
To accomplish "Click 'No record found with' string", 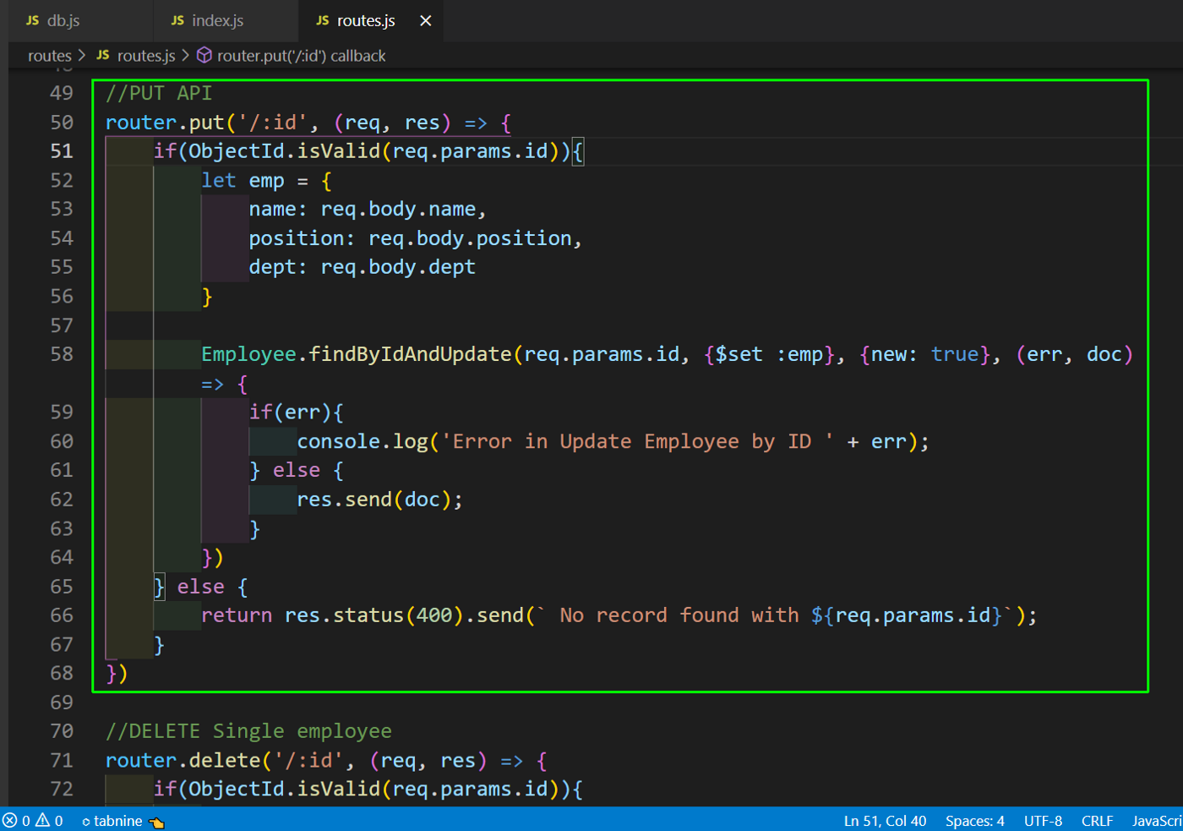I will [679, 615].
